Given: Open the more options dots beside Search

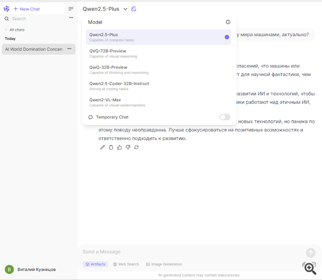Looking at the screenshot, I should click(x=71, y=18).
